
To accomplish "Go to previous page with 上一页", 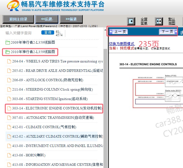I will [x=119, y=32].
